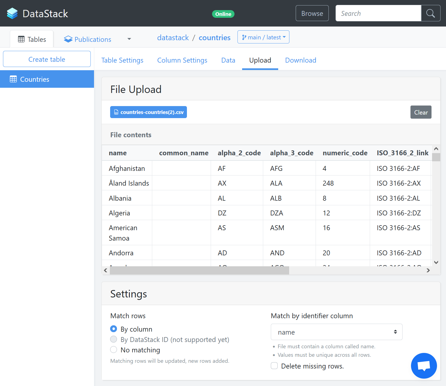The height and width of the screenshot is (386, 446).
Task: Click the Online status badge
Action: [x=223, y=14]
